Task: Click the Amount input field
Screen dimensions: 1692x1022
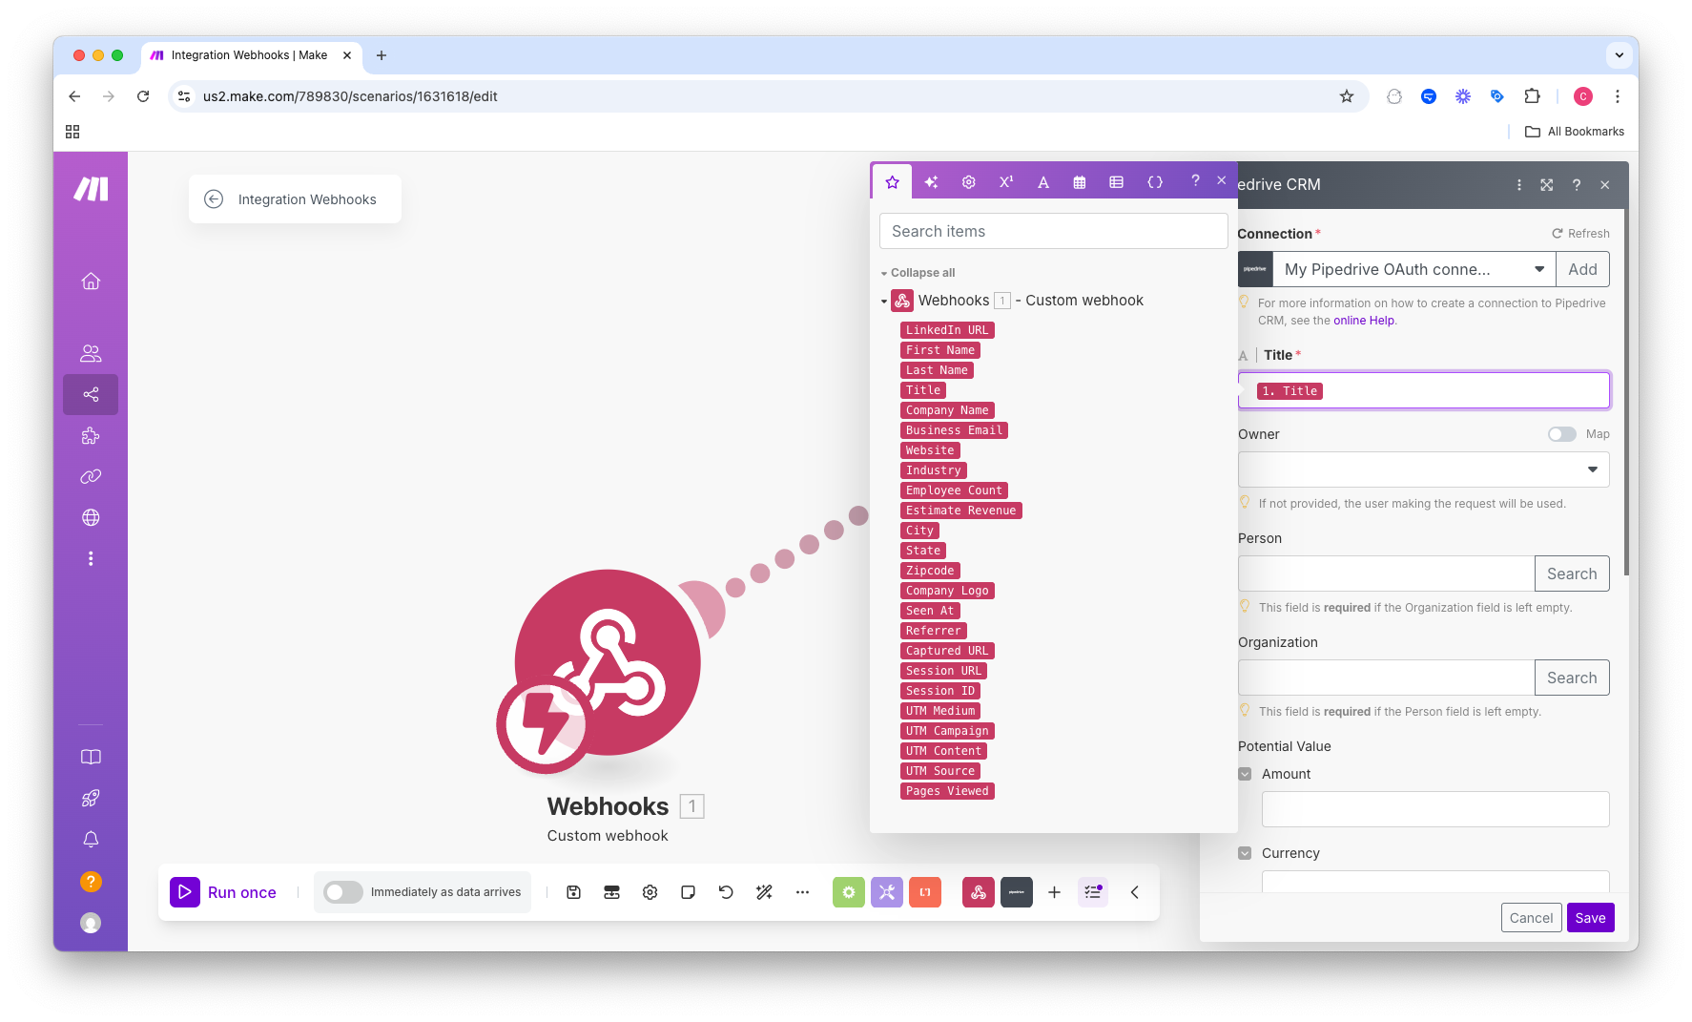Action: point(1435,809)
